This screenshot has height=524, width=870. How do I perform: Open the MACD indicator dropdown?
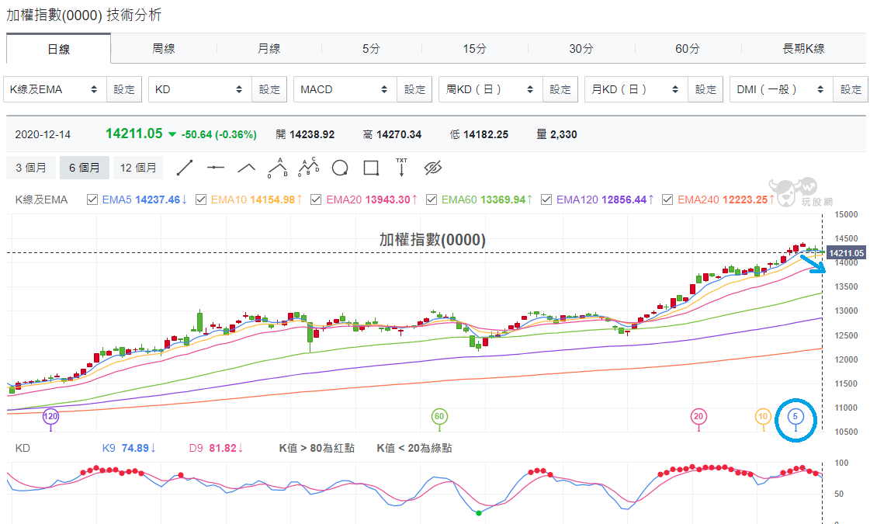point(345,89)
